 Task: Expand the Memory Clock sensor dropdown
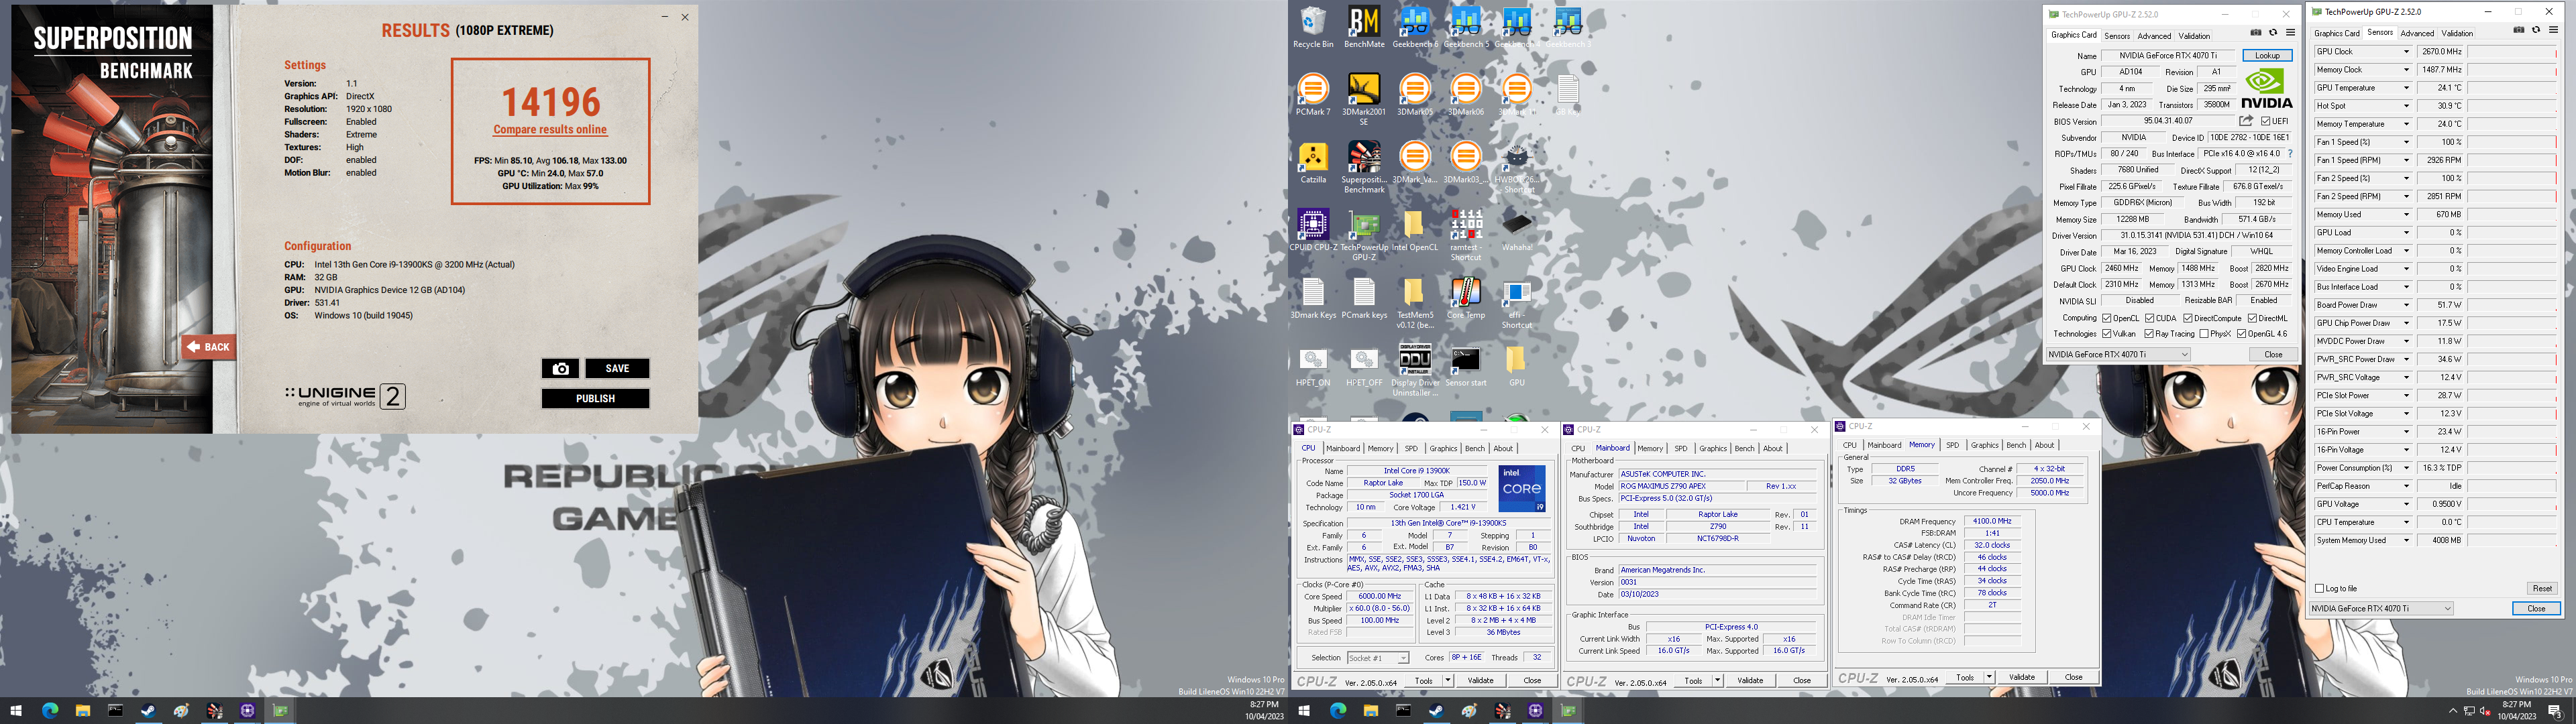tap(2406, 70)
